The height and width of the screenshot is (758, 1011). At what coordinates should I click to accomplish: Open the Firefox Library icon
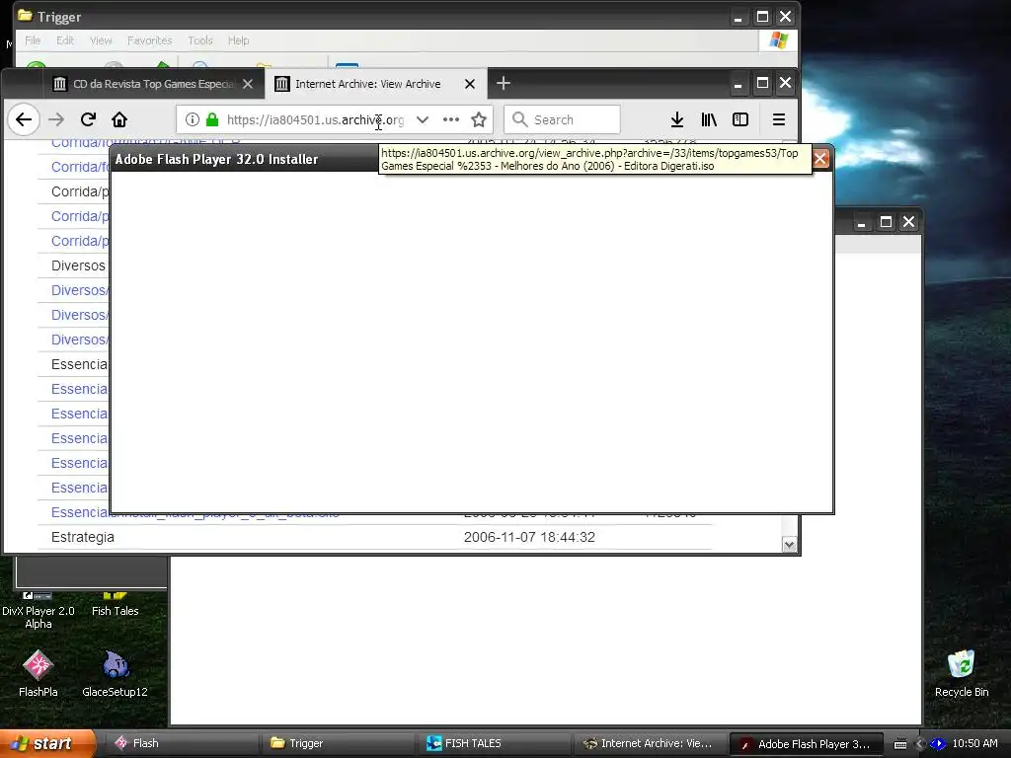[x=709, y=119]
